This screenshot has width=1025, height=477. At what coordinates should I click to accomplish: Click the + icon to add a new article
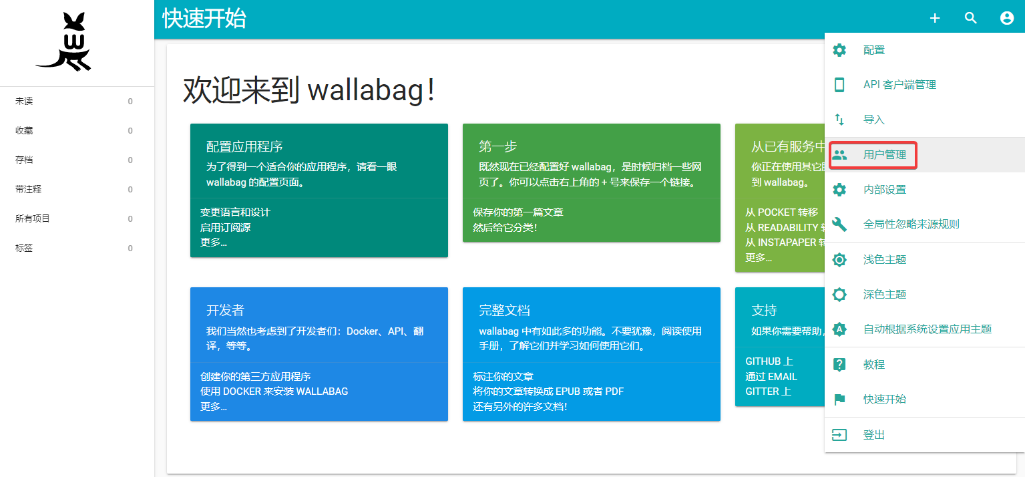click(x=934, y=18)
